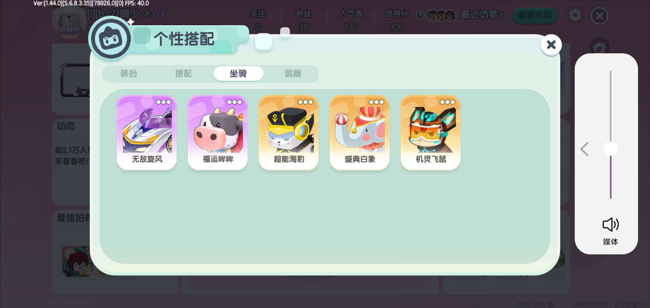Open 最近访客 recent visitors link
Viewport: 650px width, 308px height.
482,15
